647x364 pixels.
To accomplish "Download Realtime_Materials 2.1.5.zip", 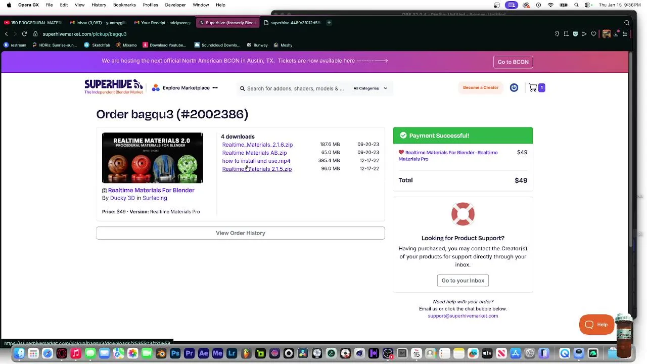I will click(257, 169).
